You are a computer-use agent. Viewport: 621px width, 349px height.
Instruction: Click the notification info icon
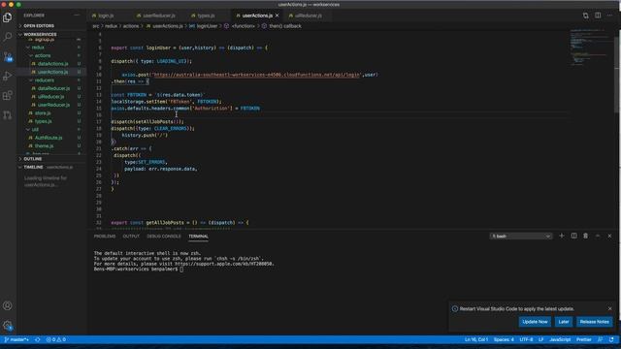(x=455, y=308)
